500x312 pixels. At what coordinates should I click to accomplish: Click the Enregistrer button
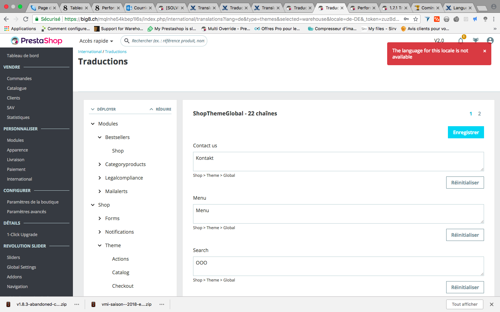click(466, 132)
